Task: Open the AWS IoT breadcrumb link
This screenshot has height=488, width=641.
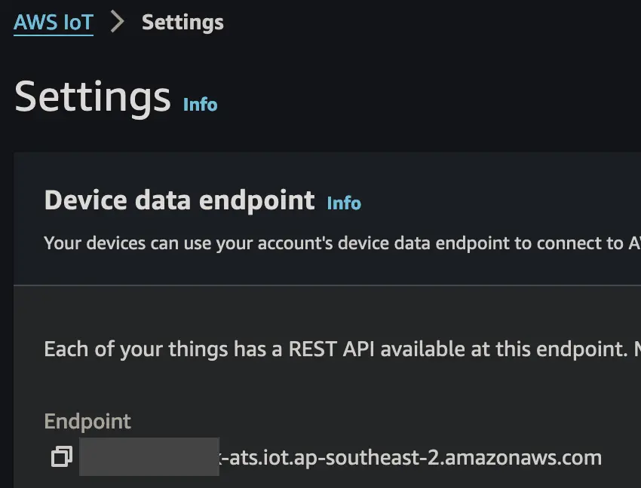Action: [x=54, y=23]
